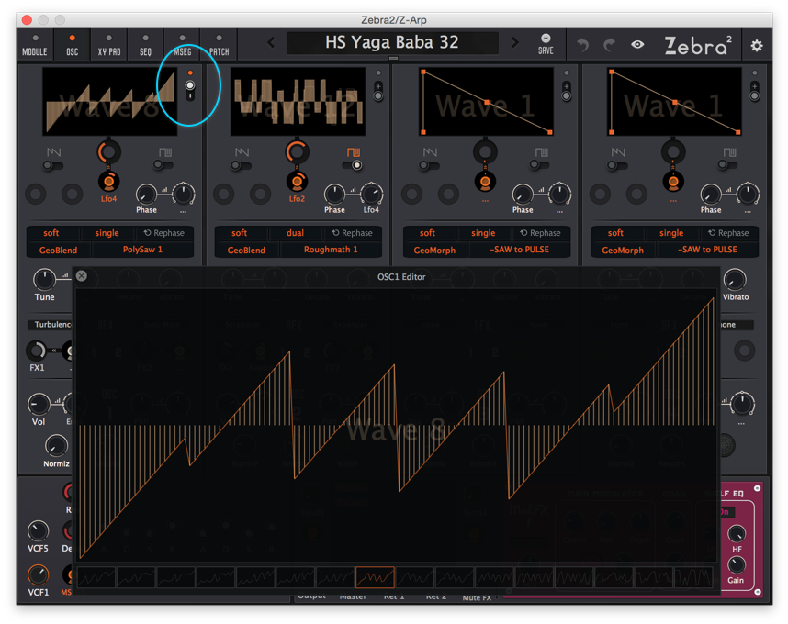Click the orange LED above the Wave 8 editor switch
788x624 pixels.
pyautogui.click(x=190, y=72)
